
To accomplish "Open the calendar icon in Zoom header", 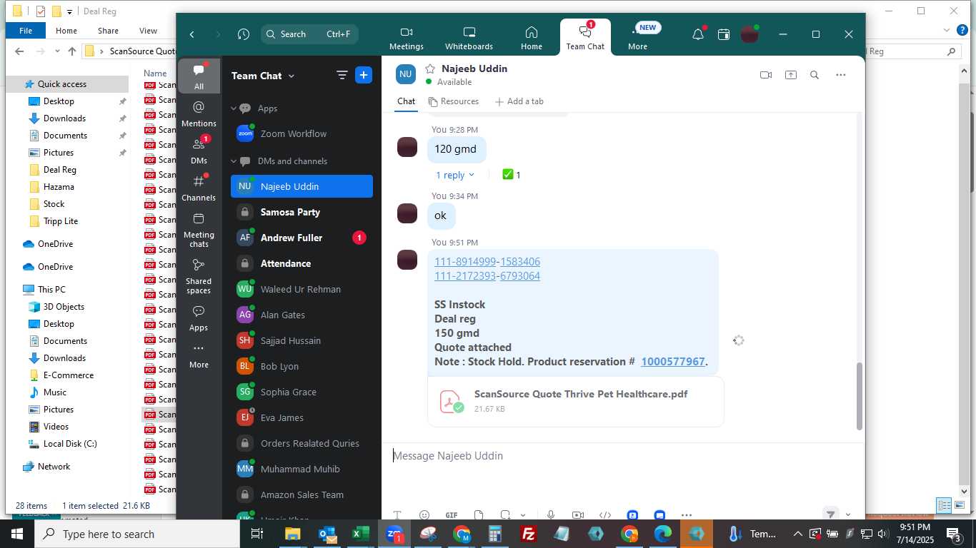I will point(724,34).
